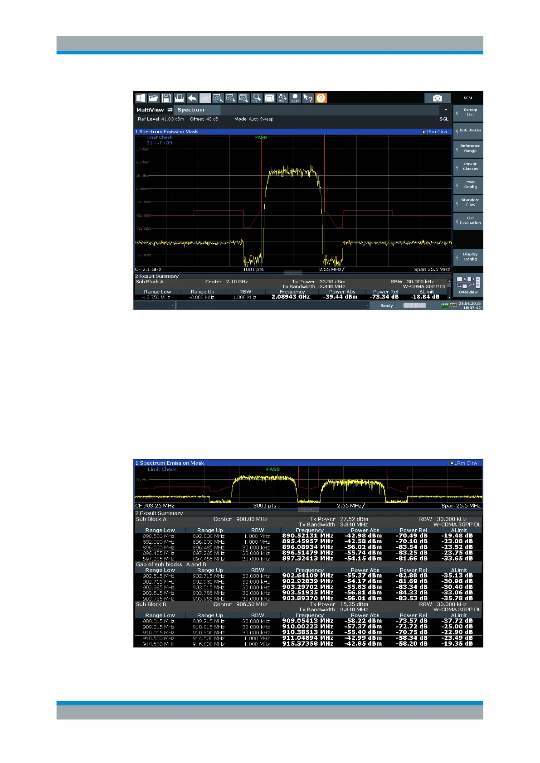Open the Windows start menu icon
This screenshot has height=763, width=540.
point(141,98)
